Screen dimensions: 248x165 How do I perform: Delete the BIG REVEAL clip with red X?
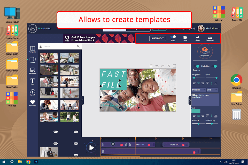(183, 145)
